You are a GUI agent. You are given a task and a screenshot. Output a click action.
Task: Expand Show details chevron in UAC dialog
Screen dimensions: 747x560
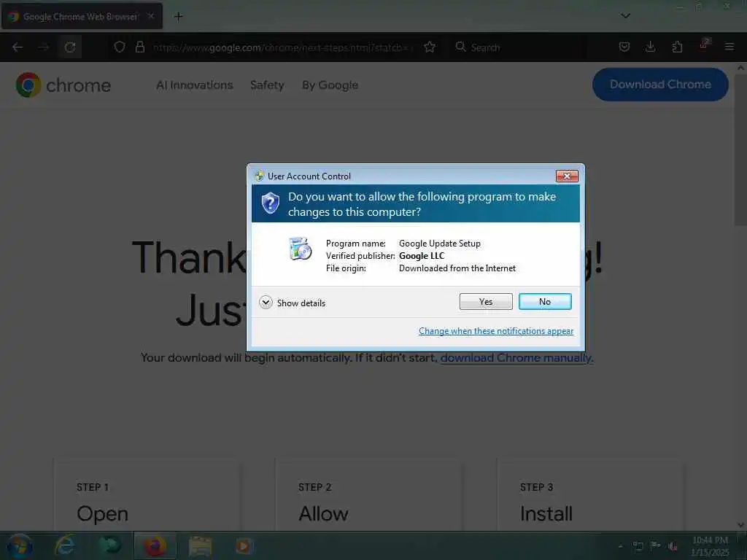tap(266, 303)
